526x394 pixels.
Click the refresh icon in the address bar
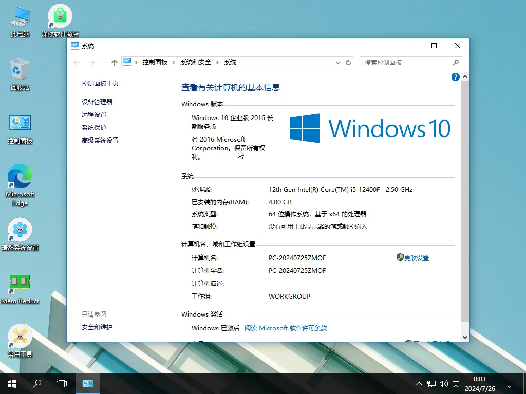pyautogui.click(x=348, y=62)
